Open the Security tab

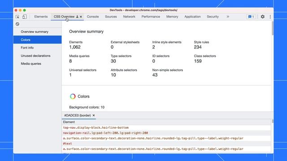click(x=213, y=17)
